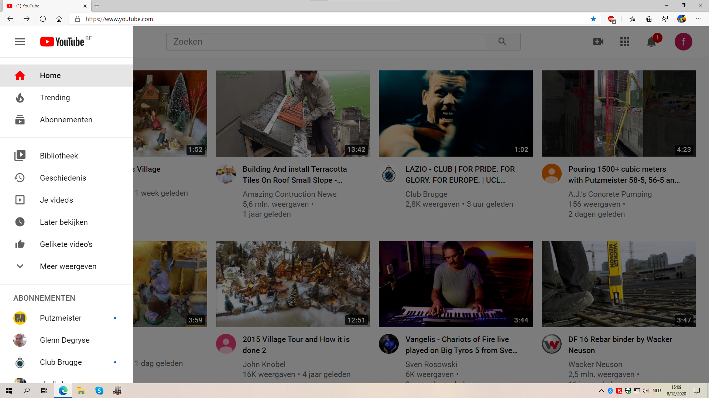This screenshot has width=709, height=398.
Task: Select Trending in the sidebar
Action: pyautogui.click(x=55, y=98)
